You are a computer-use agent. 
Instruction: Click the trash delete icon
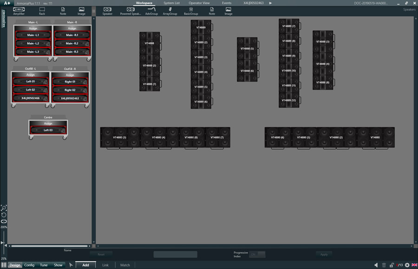384,265
